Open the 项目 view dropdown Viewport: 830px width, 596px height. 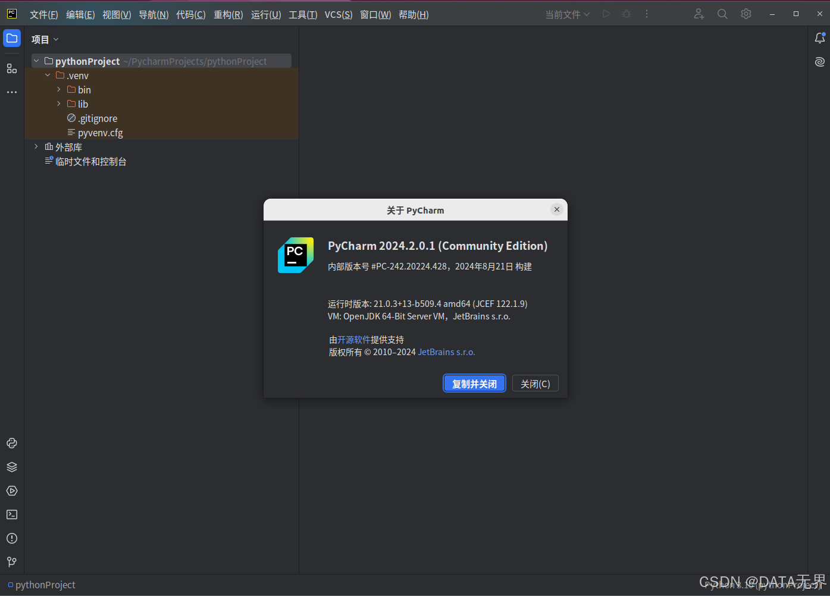[x=45, y=39]
